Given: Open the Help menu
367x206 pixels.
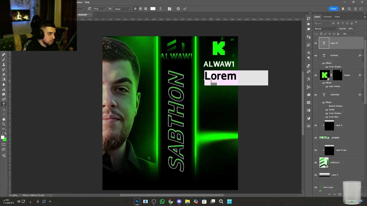Looking at the screenshot, I should click(87, 2).
